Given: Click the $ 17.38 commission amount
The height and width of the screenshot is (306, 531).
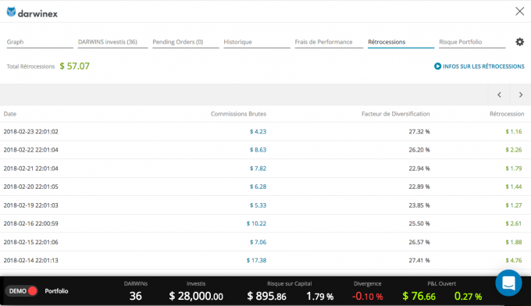Looking at the screenshot, I should coord(256,260).
